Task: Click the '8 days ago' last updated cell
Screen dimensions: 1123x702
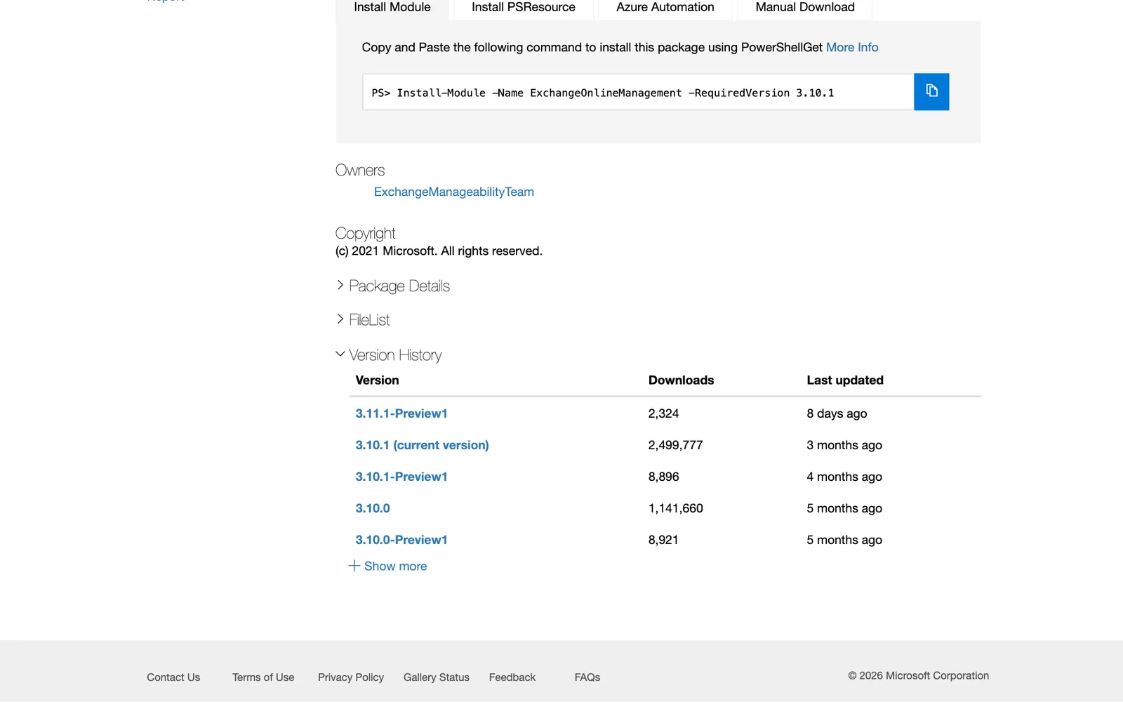Action: [x=837, y=413]
